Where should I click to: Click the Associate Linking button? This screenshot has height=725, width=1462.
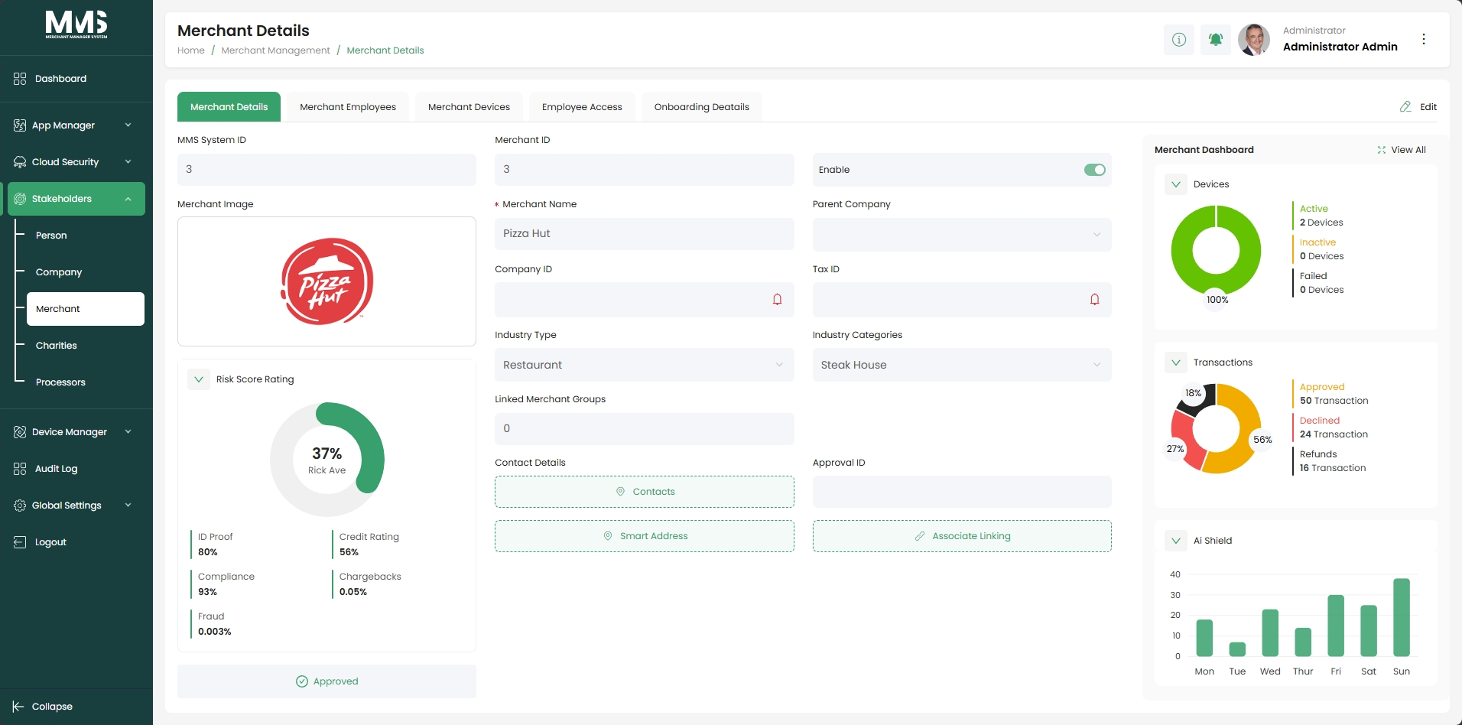[961, 536]
